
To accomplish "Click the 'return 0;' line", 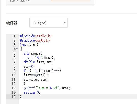I will click(x=32, y=92).
